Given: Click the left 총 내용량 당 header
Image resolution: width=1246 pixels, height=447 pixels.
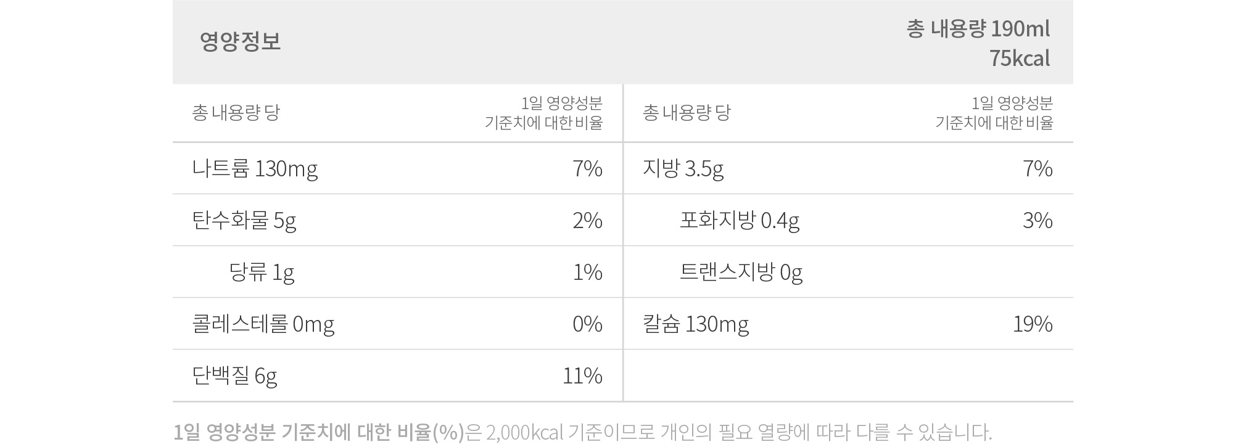Looking at the screenshot, I should click(x=236, y=112).
